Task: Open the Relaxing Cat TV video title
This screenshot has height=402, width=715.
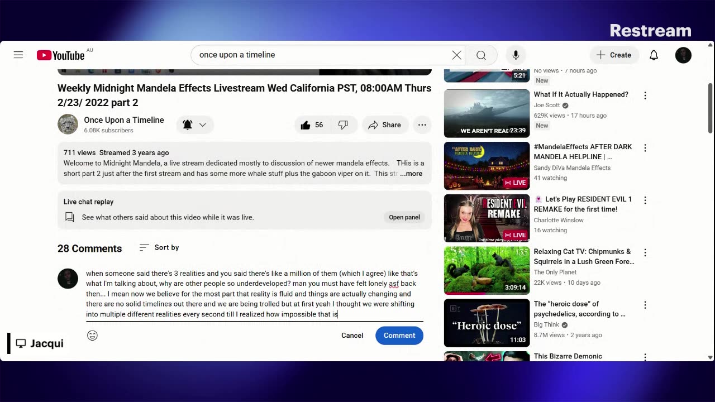Action: pos(584,256)
